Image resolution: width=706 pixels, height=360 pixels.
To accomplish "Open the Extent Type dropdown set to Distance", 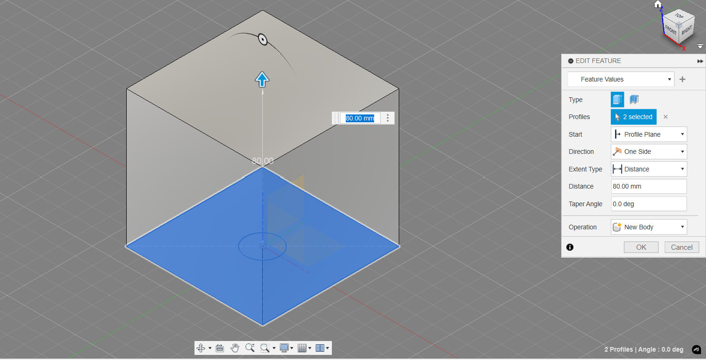I will [x=649, y=169].
